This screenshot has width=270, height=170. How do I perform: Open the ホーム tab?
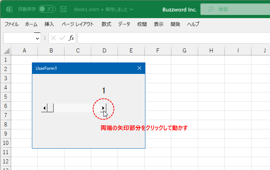[31, 24]
